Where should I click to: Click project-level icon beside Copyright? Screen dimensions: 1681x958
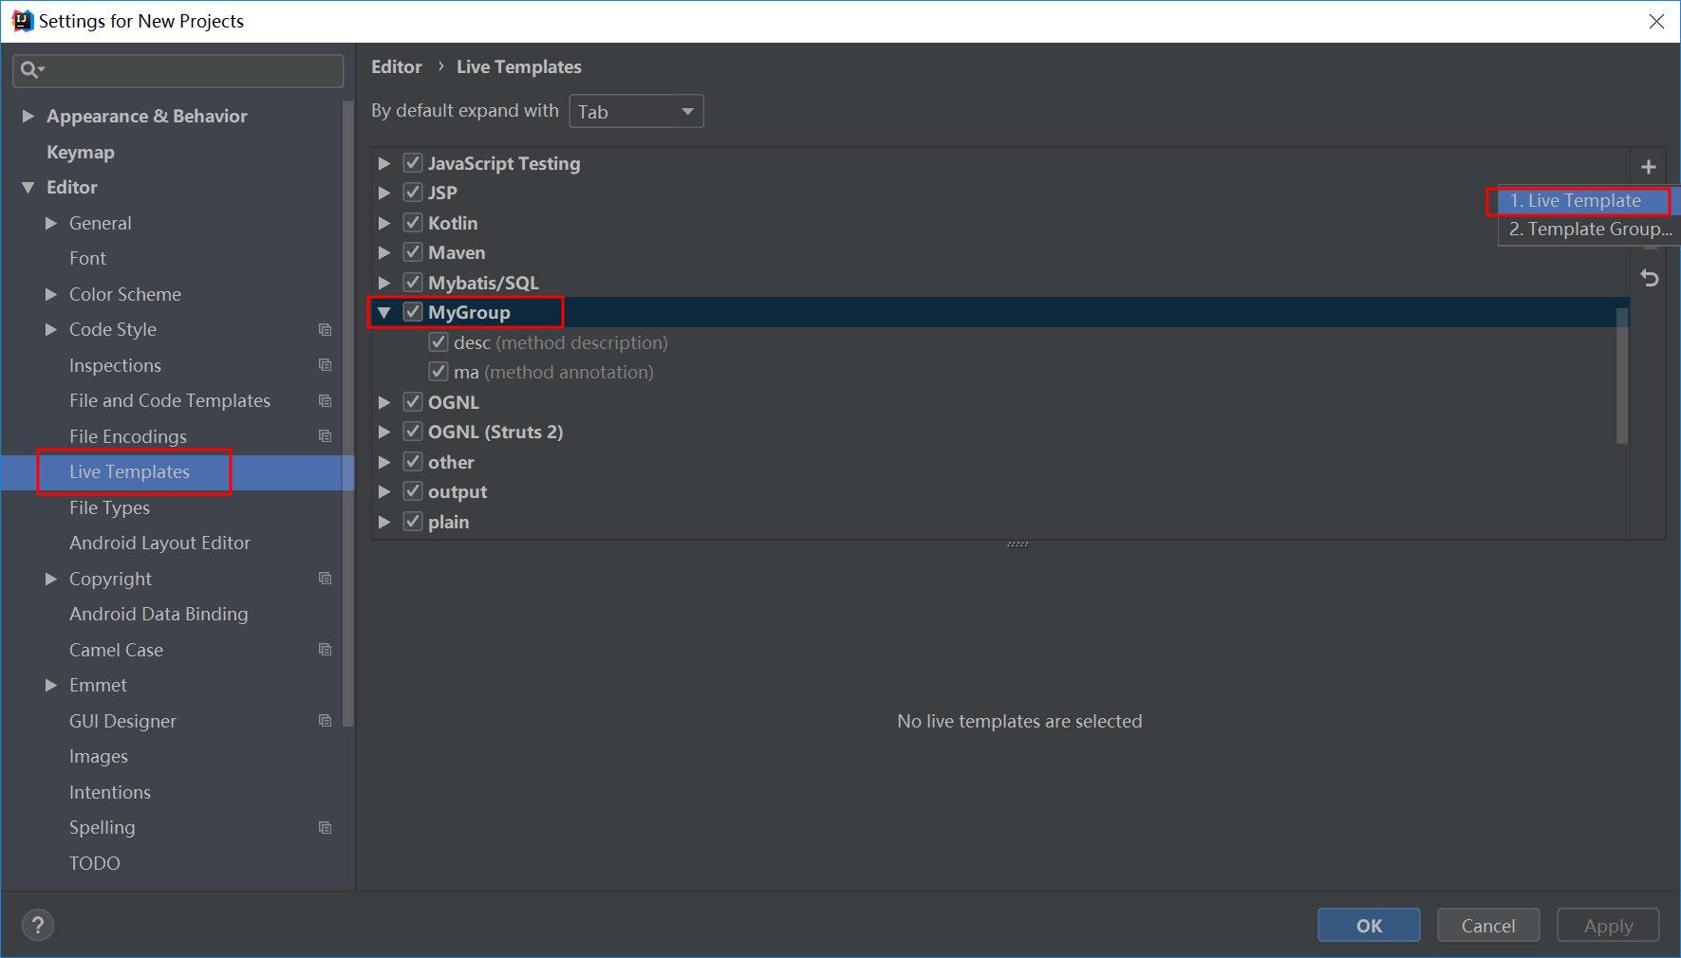(325, 579)
